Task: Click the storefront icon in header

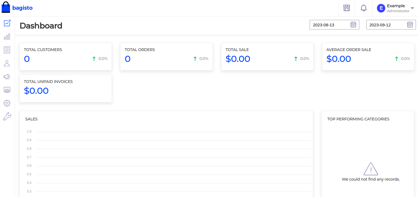Action: pyautogui.click(x=347, y=8)
